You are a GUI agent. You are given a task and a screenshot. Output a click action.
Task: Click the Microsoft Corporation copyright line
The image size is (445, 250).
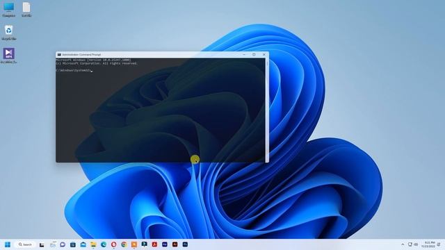tap(97, 63)
